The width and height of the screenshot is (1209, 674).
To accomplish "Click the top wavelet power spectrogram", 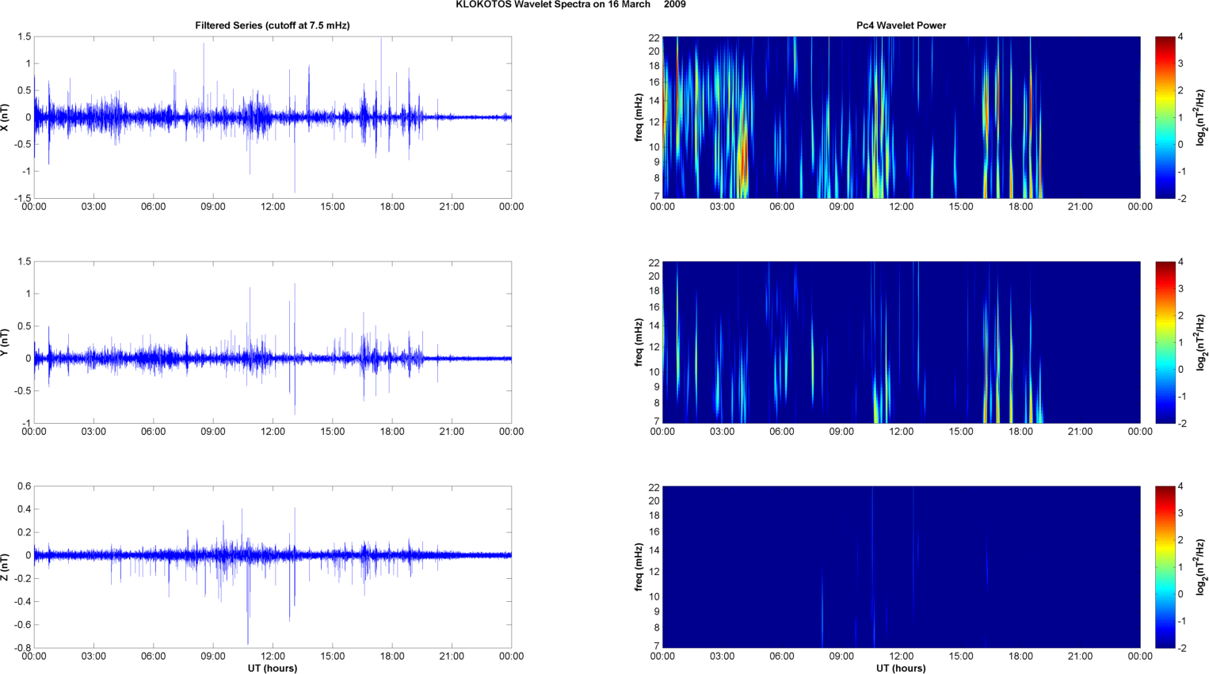I will (x=901, y=117).
